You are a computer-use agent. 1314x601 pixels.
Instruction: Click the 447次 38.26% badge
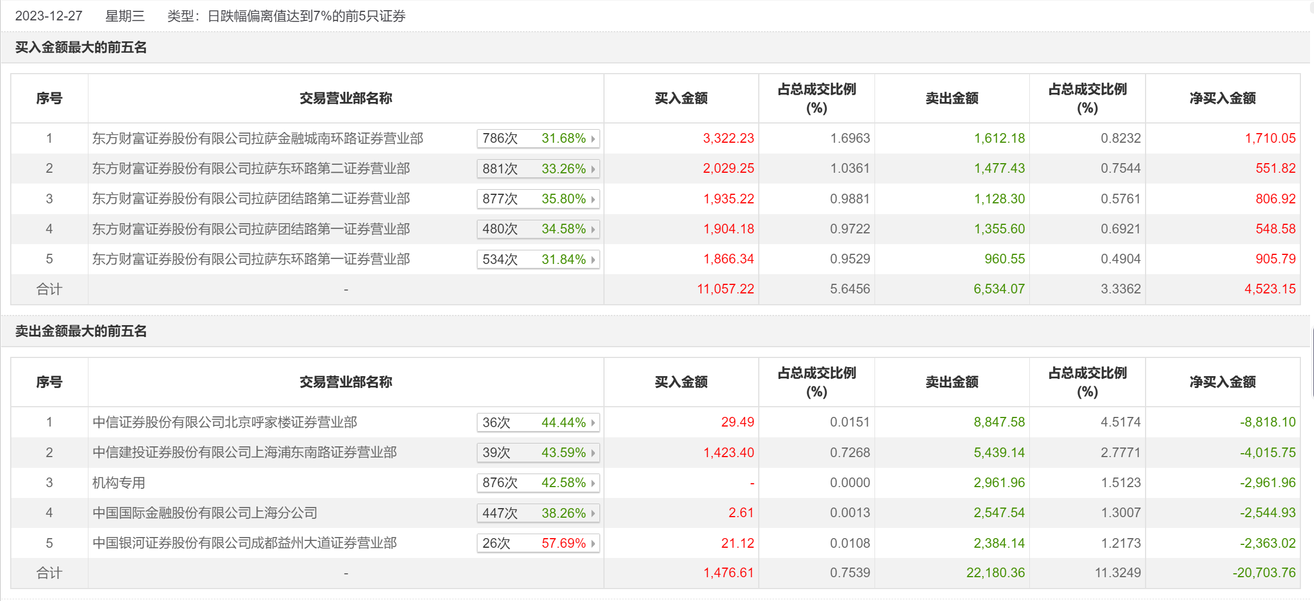[x=537, y=513]
